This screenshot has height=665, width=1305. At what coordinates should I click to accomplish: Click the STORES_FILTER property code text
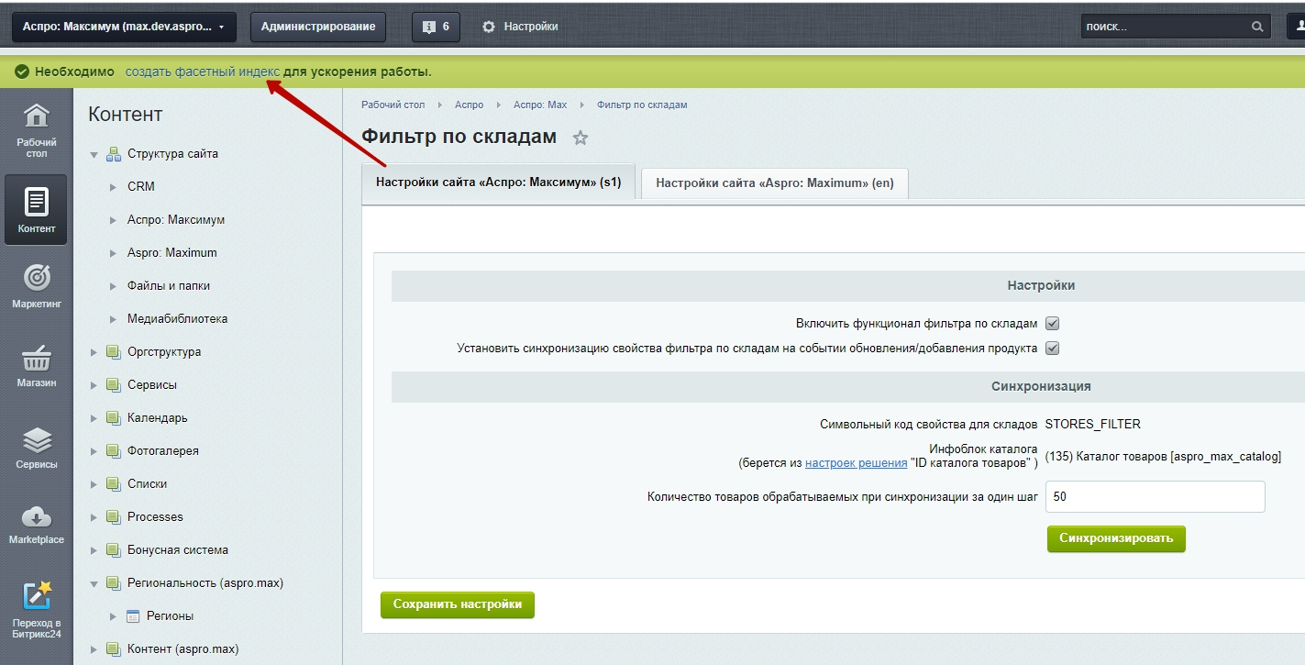(x=1093, y=424)
